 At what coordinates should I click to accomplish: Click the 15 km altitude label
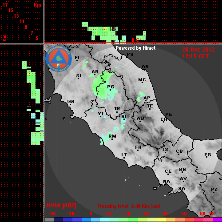click(x=11, y=10)
